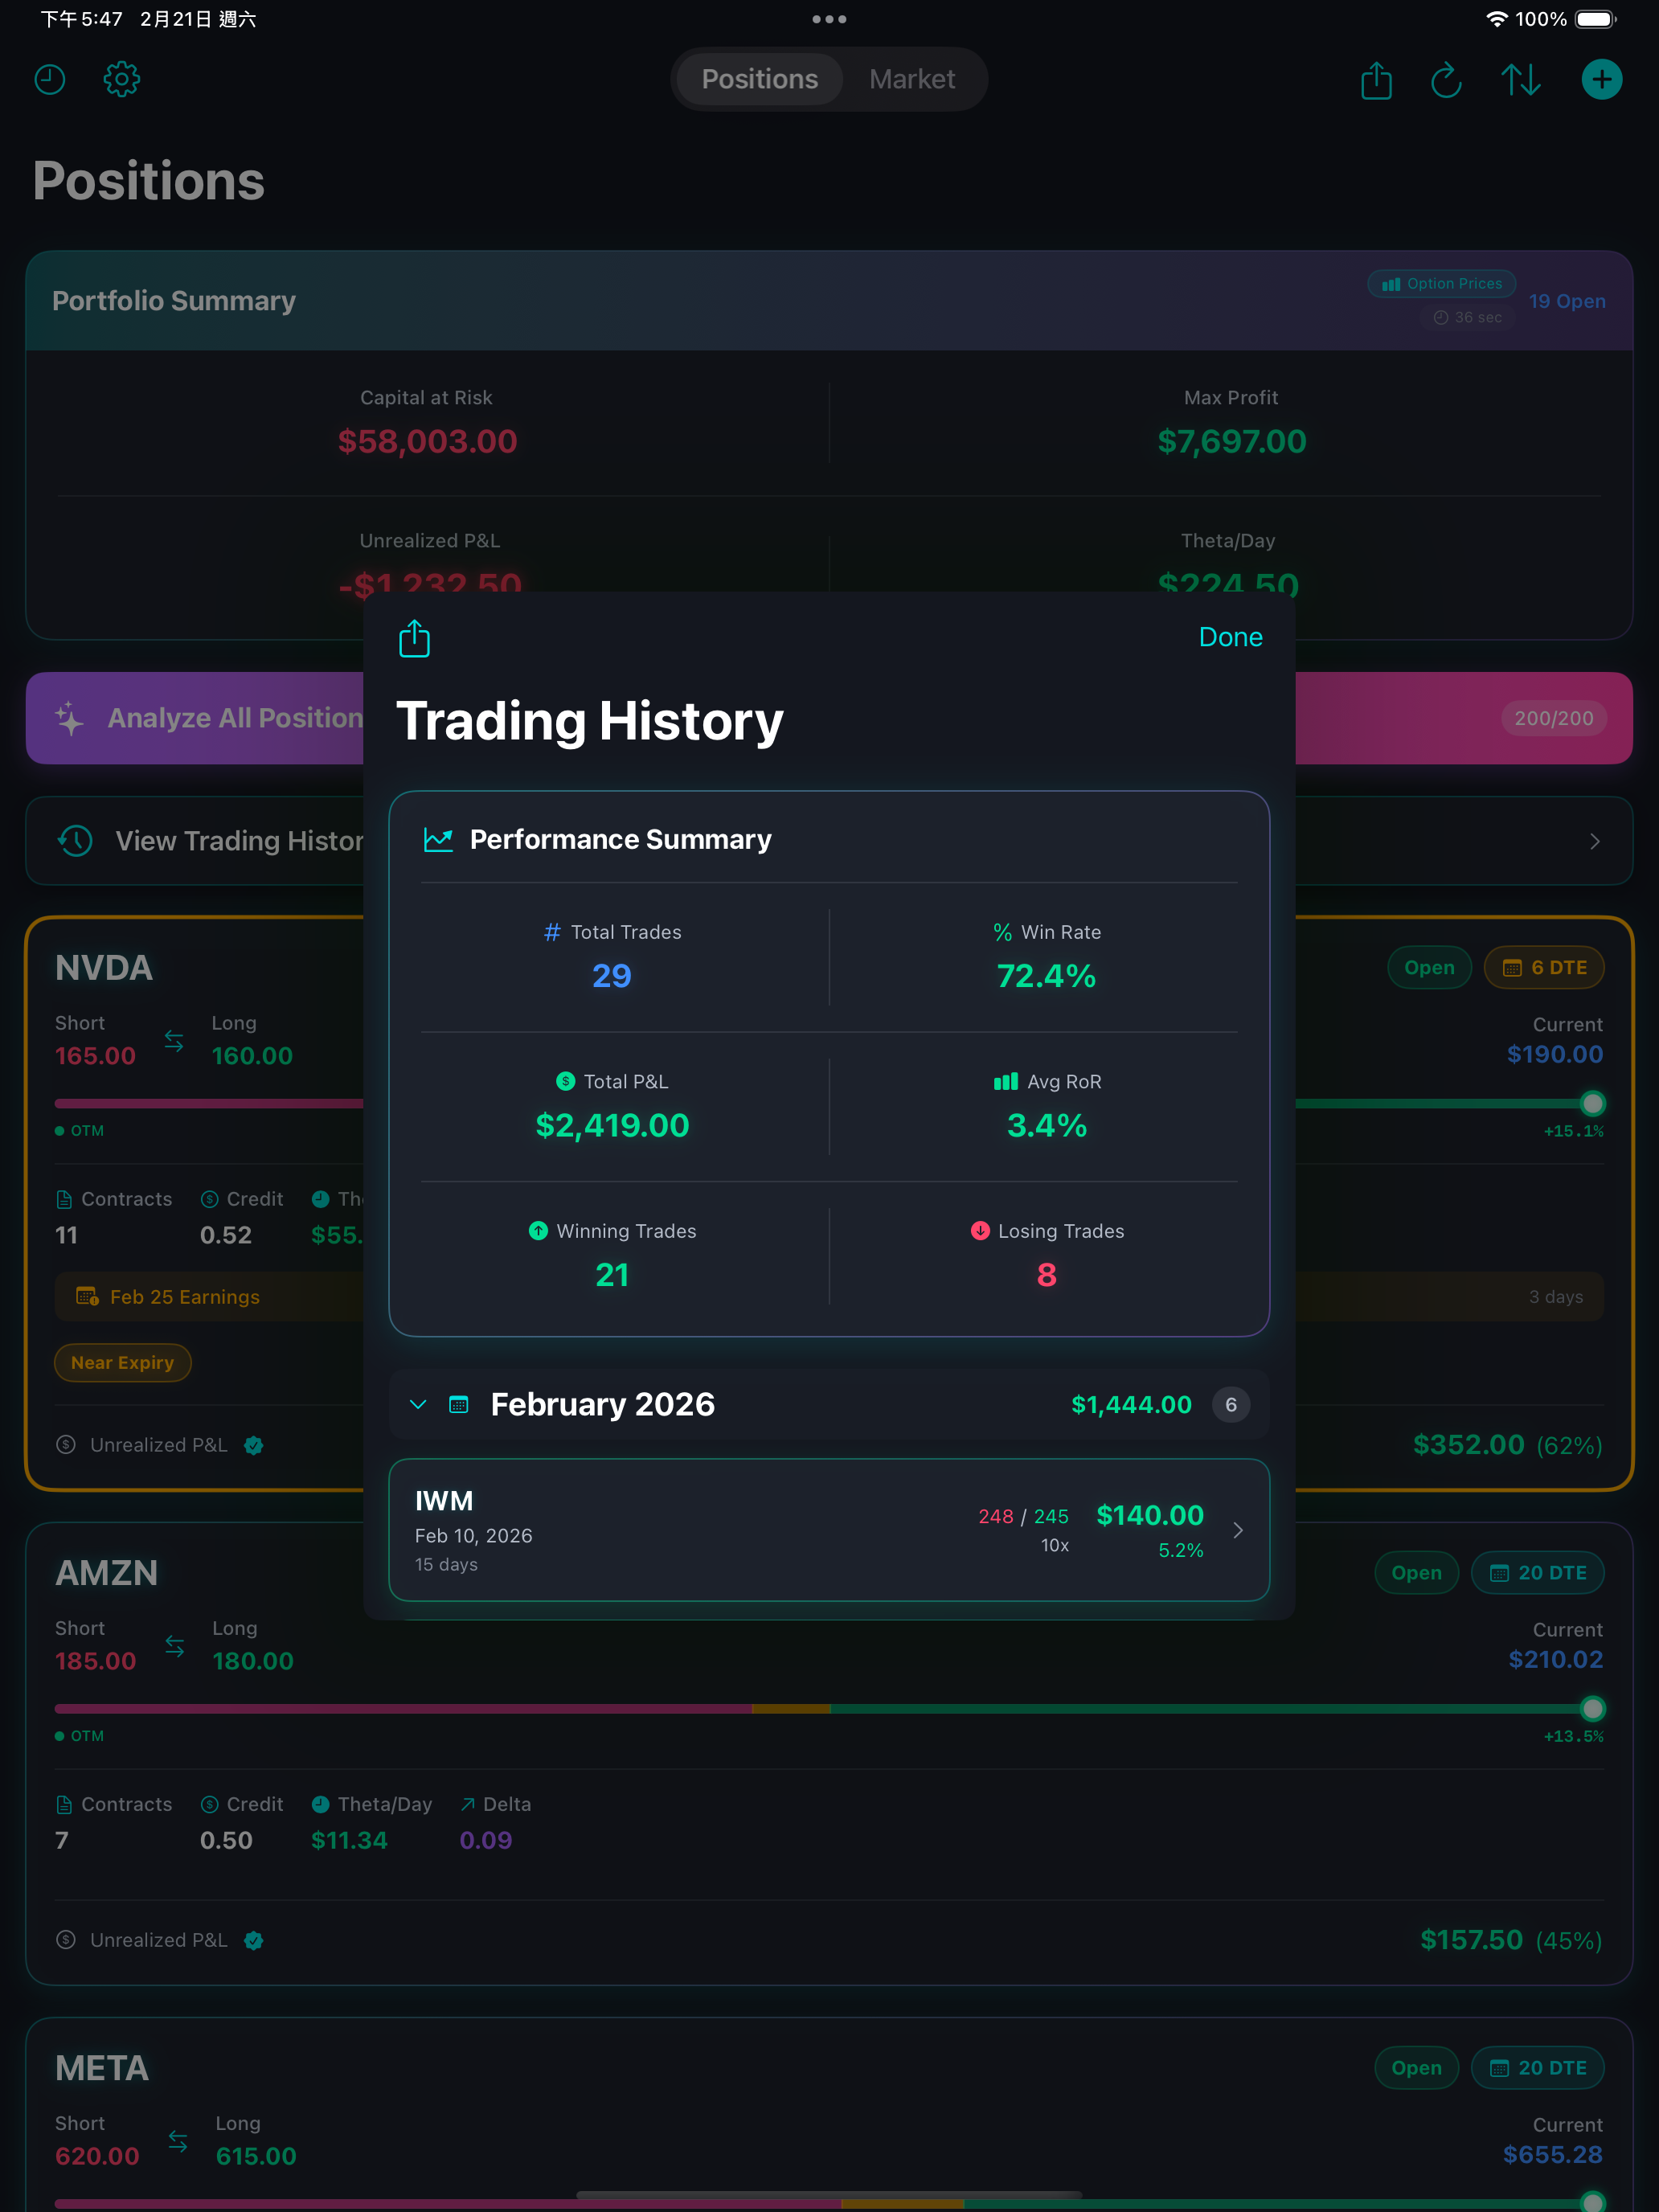
Task: Tap the Total P&L value $2,419.00
Action: (612, 1125)
